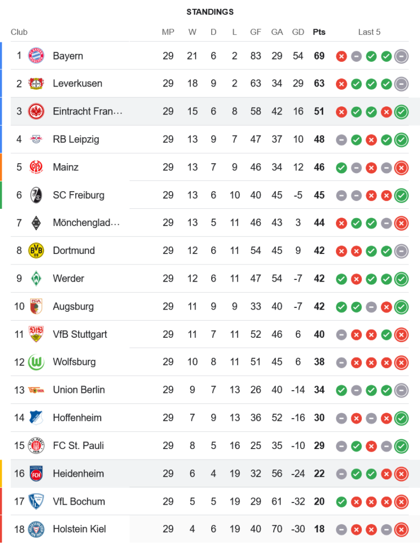
Task: Click the Mainz club logo
Action: tap(36, 167)
